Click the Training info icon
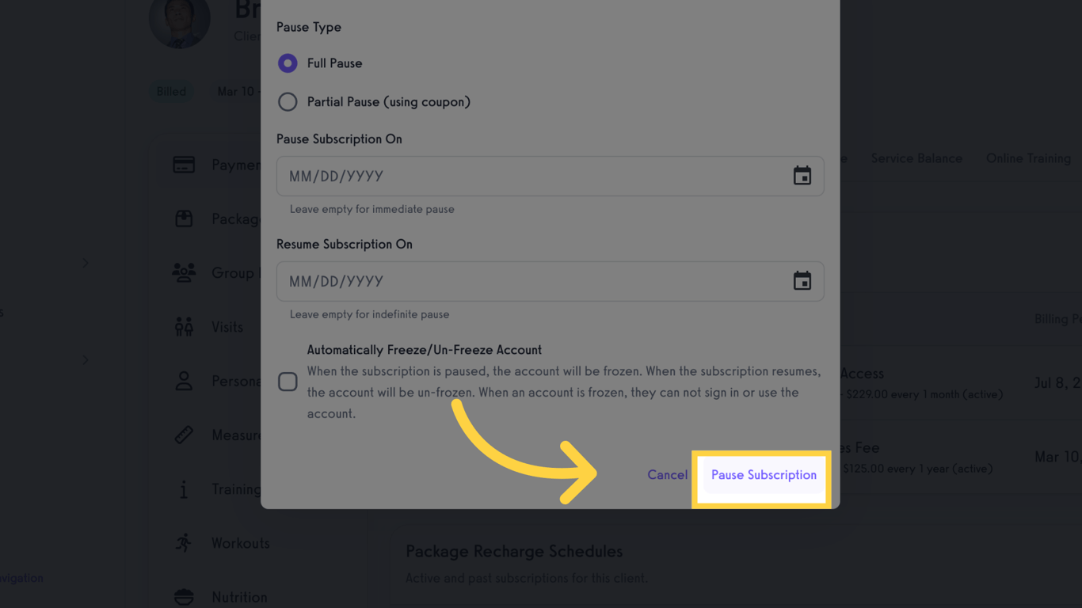Image resolution: width=1082 pixels, height=608 pixels. (x=184, y=489)
